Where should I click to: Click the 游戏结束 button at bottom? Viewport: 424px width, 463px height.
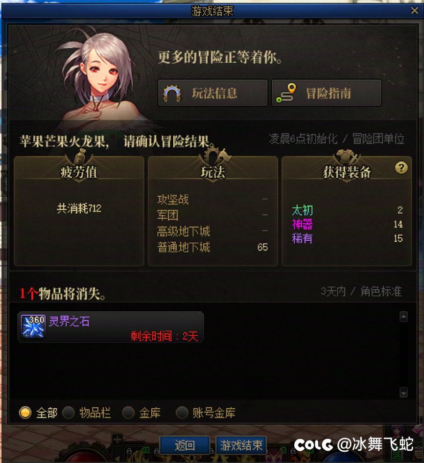(241, 445)
